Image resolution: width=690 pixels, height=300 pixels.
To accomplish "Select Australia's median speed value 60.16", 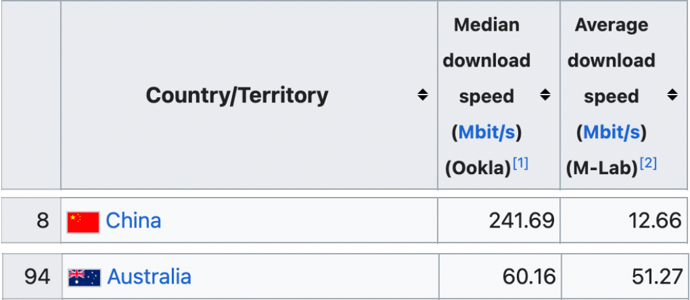I will click(x=528, y=277).
